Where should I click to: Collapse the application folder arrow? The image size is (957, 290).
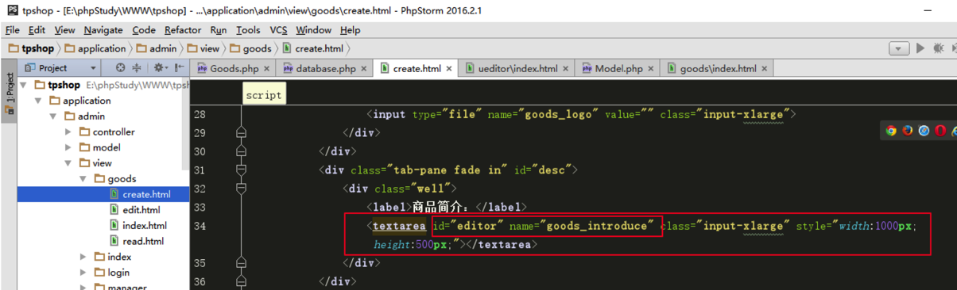point(39,101)
